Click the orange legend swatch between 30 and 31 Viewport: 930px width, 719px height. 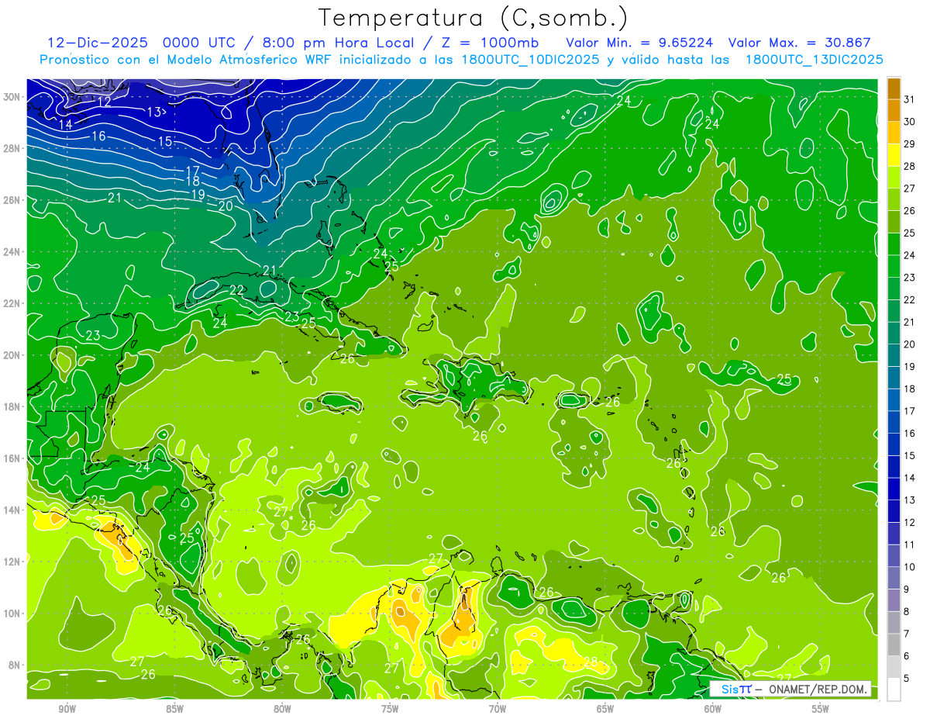coord(894,110)
